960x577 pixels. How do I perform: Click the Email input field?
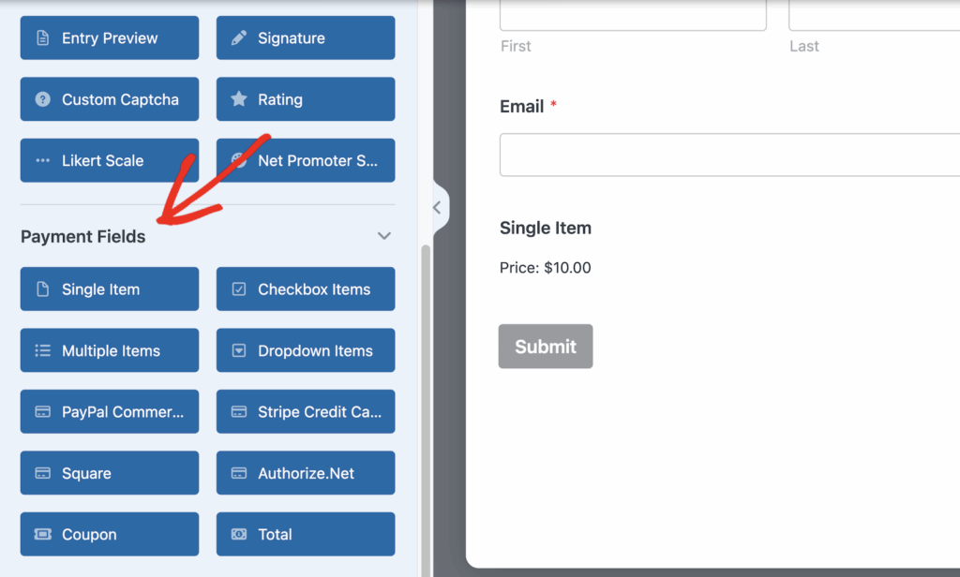[729, 155]
